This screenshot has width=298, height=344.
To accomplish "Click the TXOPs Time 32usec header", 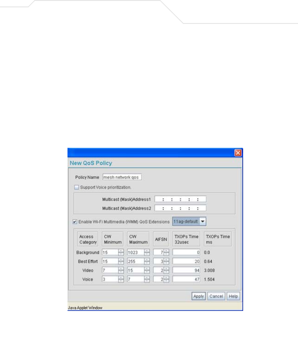I will point(186,239).
